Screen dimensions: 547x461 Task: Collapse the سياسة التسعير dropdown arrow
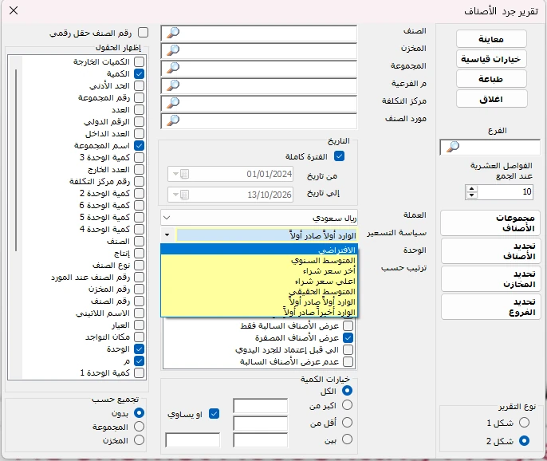[x=167, y=234]
